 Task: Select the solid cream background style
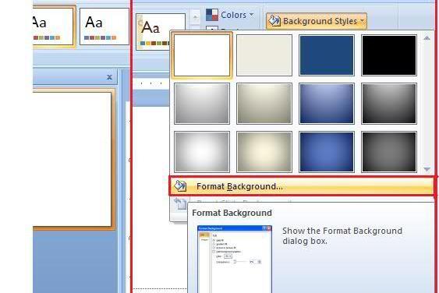[264, 55]
